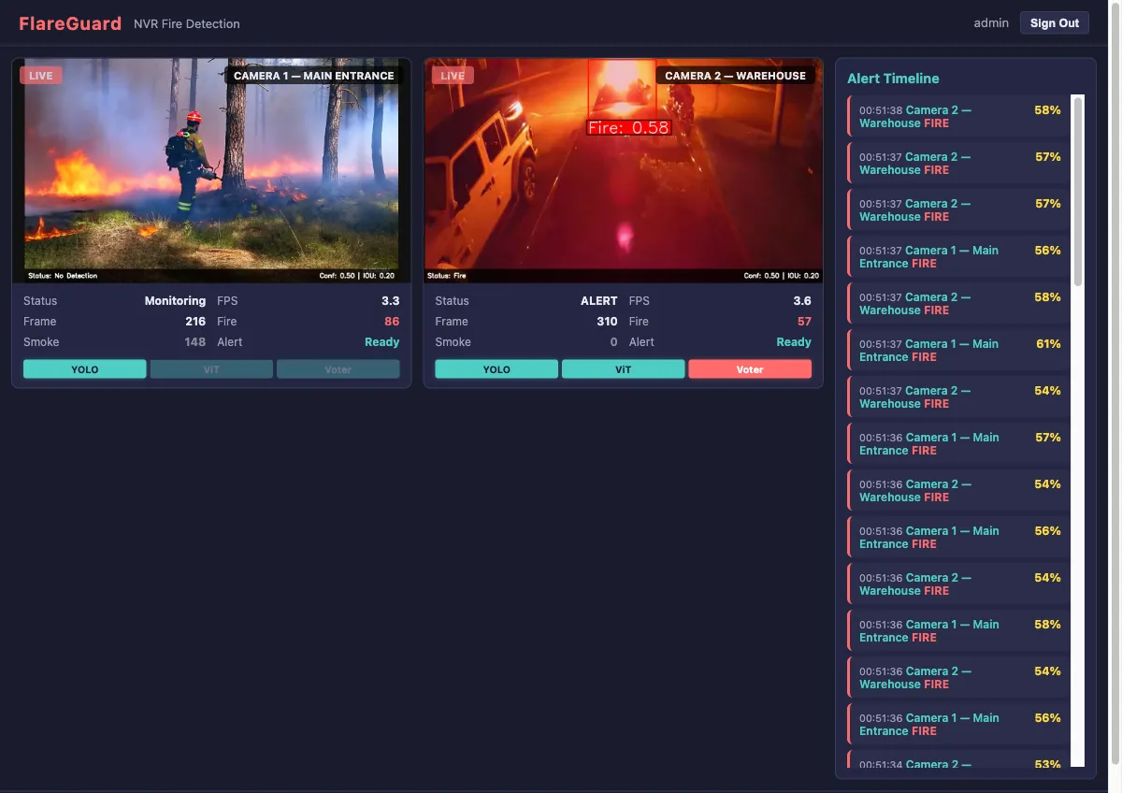This screenshot has height=793, width=1122.
Task: Click the LIVE badge on Camera 1
Action: click(x=41, y=75)
